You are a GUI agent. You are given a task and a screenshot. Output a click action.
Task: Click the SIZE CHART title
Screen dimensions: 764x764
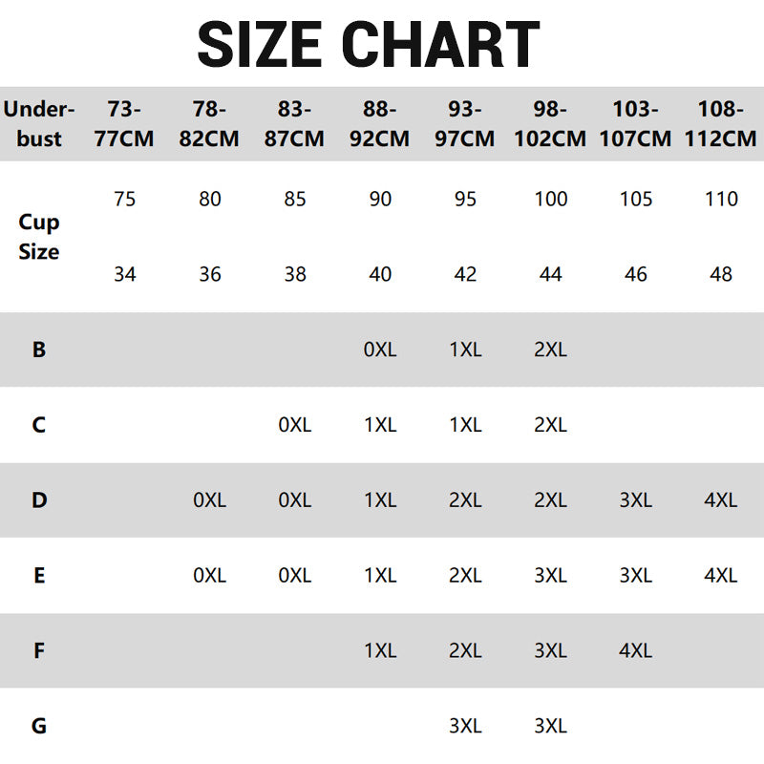[369, 44]
